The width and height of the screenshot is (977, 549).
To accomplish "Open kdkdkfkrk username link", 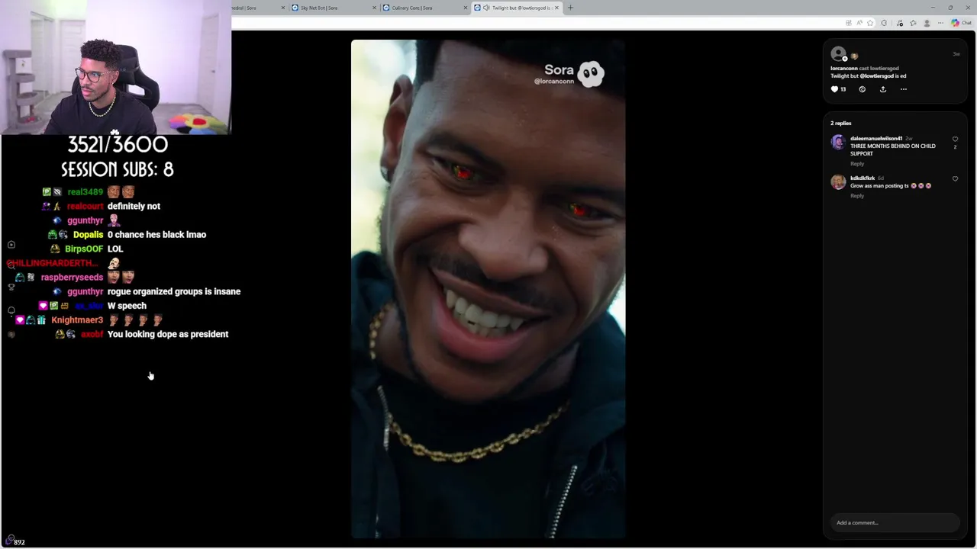I will coord(863,178).
